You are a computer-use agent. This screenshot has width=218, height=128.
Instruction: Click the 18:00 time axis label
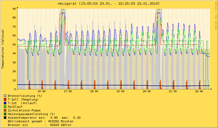pyautogui.click(x=94, y=91)
